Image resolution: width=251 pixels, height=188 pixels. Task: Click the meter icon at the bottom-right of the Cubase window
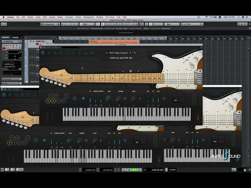tap(245, 170)
